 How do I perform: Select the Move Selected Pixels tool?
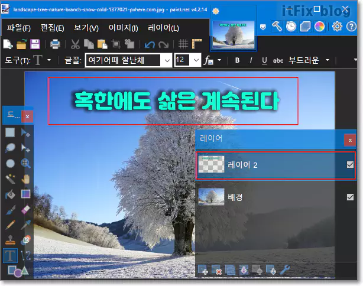pyautogui.click(x=25, y=132)
